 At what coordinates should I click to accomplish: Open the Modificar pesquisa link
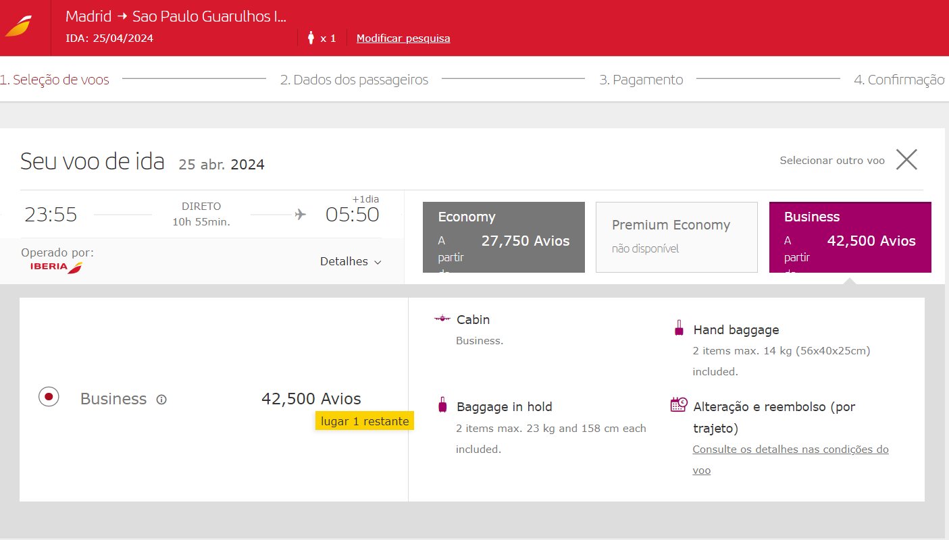[x=403, y=38]
